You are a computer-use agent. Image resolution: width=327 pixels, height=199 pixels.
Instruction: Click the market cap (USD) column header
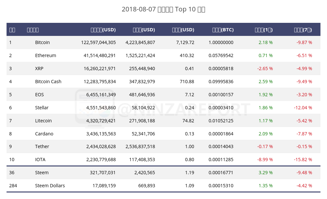click(103, 30)
